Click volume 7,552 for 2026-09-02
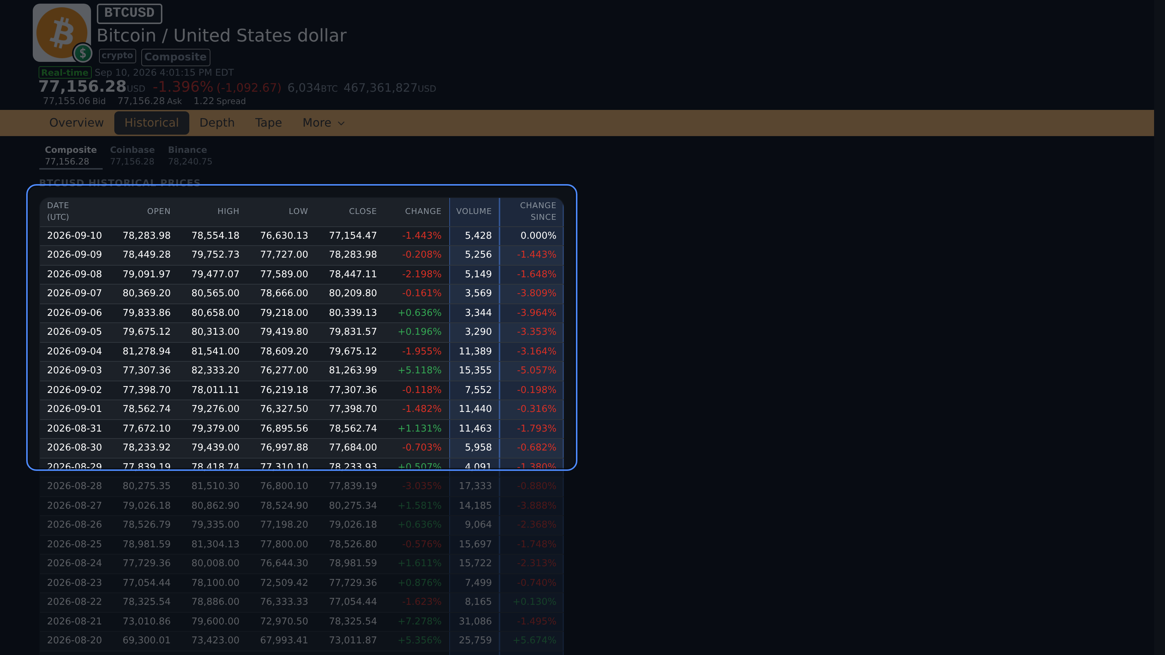The image size is (1165, 655). click(478, 390)
